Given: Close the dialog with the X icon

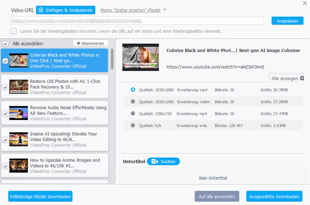Looking at the screenshot, I should (305, 3).
